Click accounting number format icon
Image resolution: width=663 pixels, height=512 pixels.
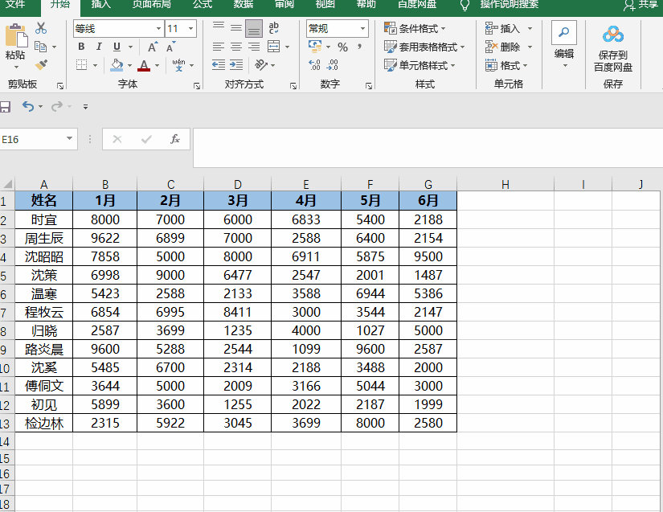315,47
